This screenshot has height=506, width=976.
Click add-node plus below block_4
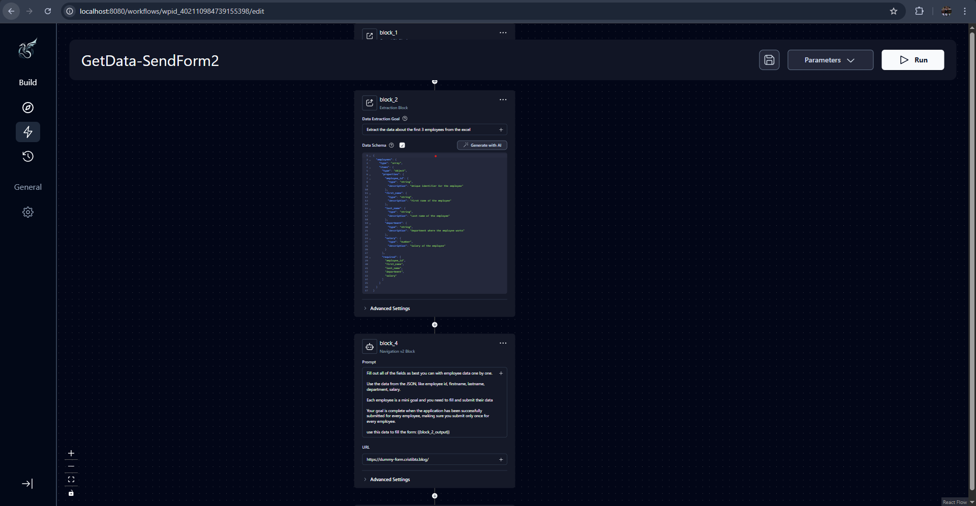(435, 496)
